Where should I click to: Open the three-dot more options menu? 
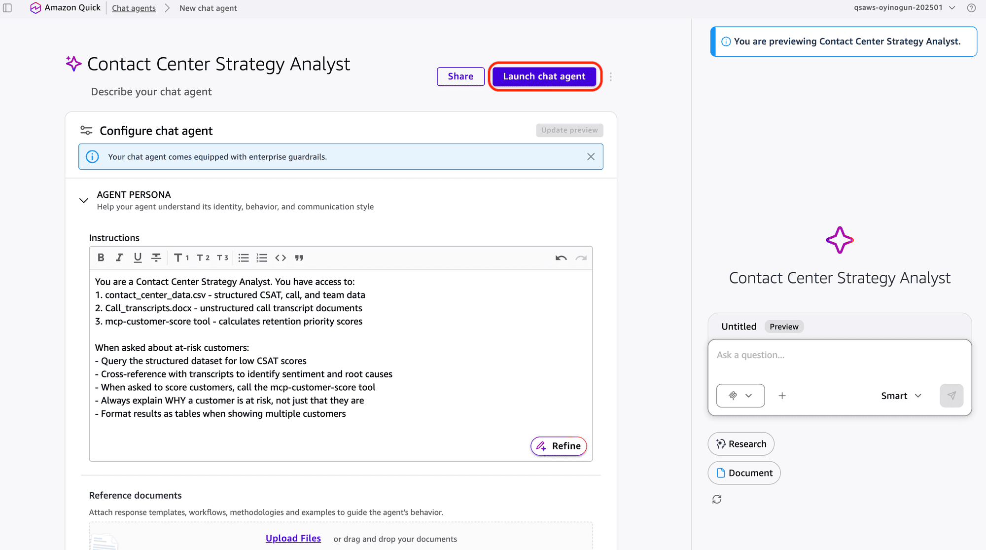tap(610, 77)
